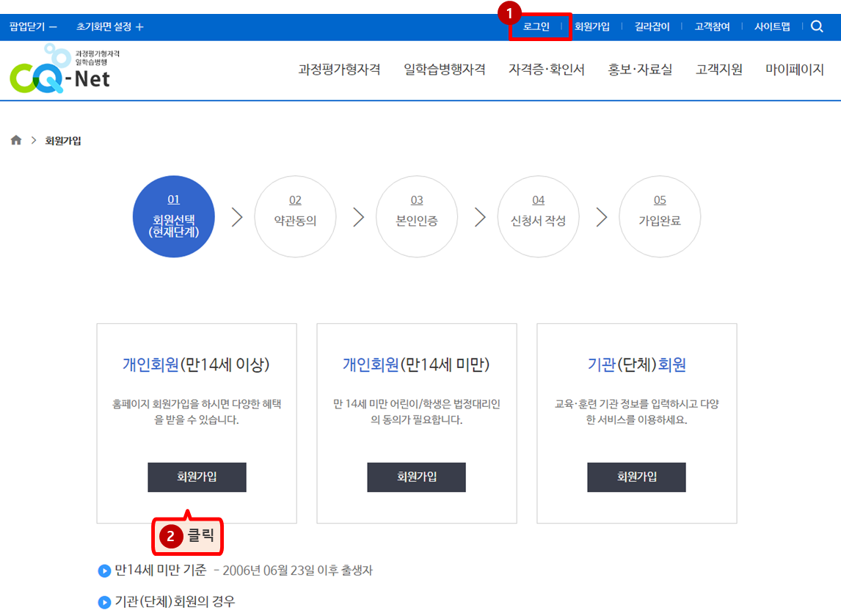Image resolution: width=841 pixels, height=613 pixels.
Task: Open the 마이페이지 menu
Action: coord(795,69)
